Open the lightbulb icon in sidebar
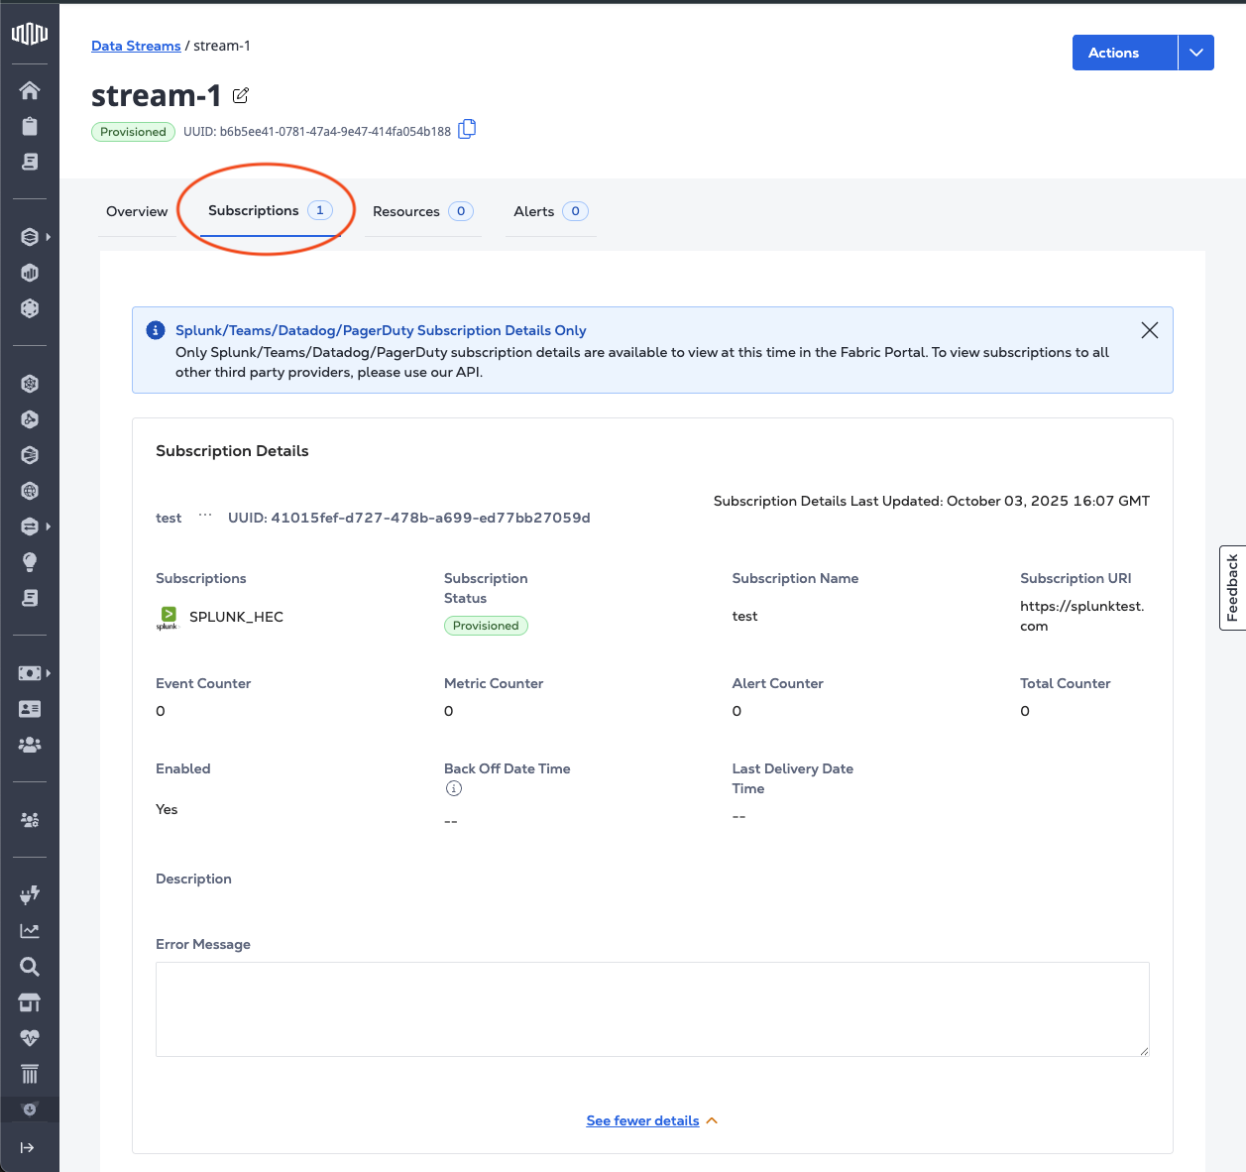This screenshot has width=1246, height=1172. pyautogui.click(x=30, y=562)
